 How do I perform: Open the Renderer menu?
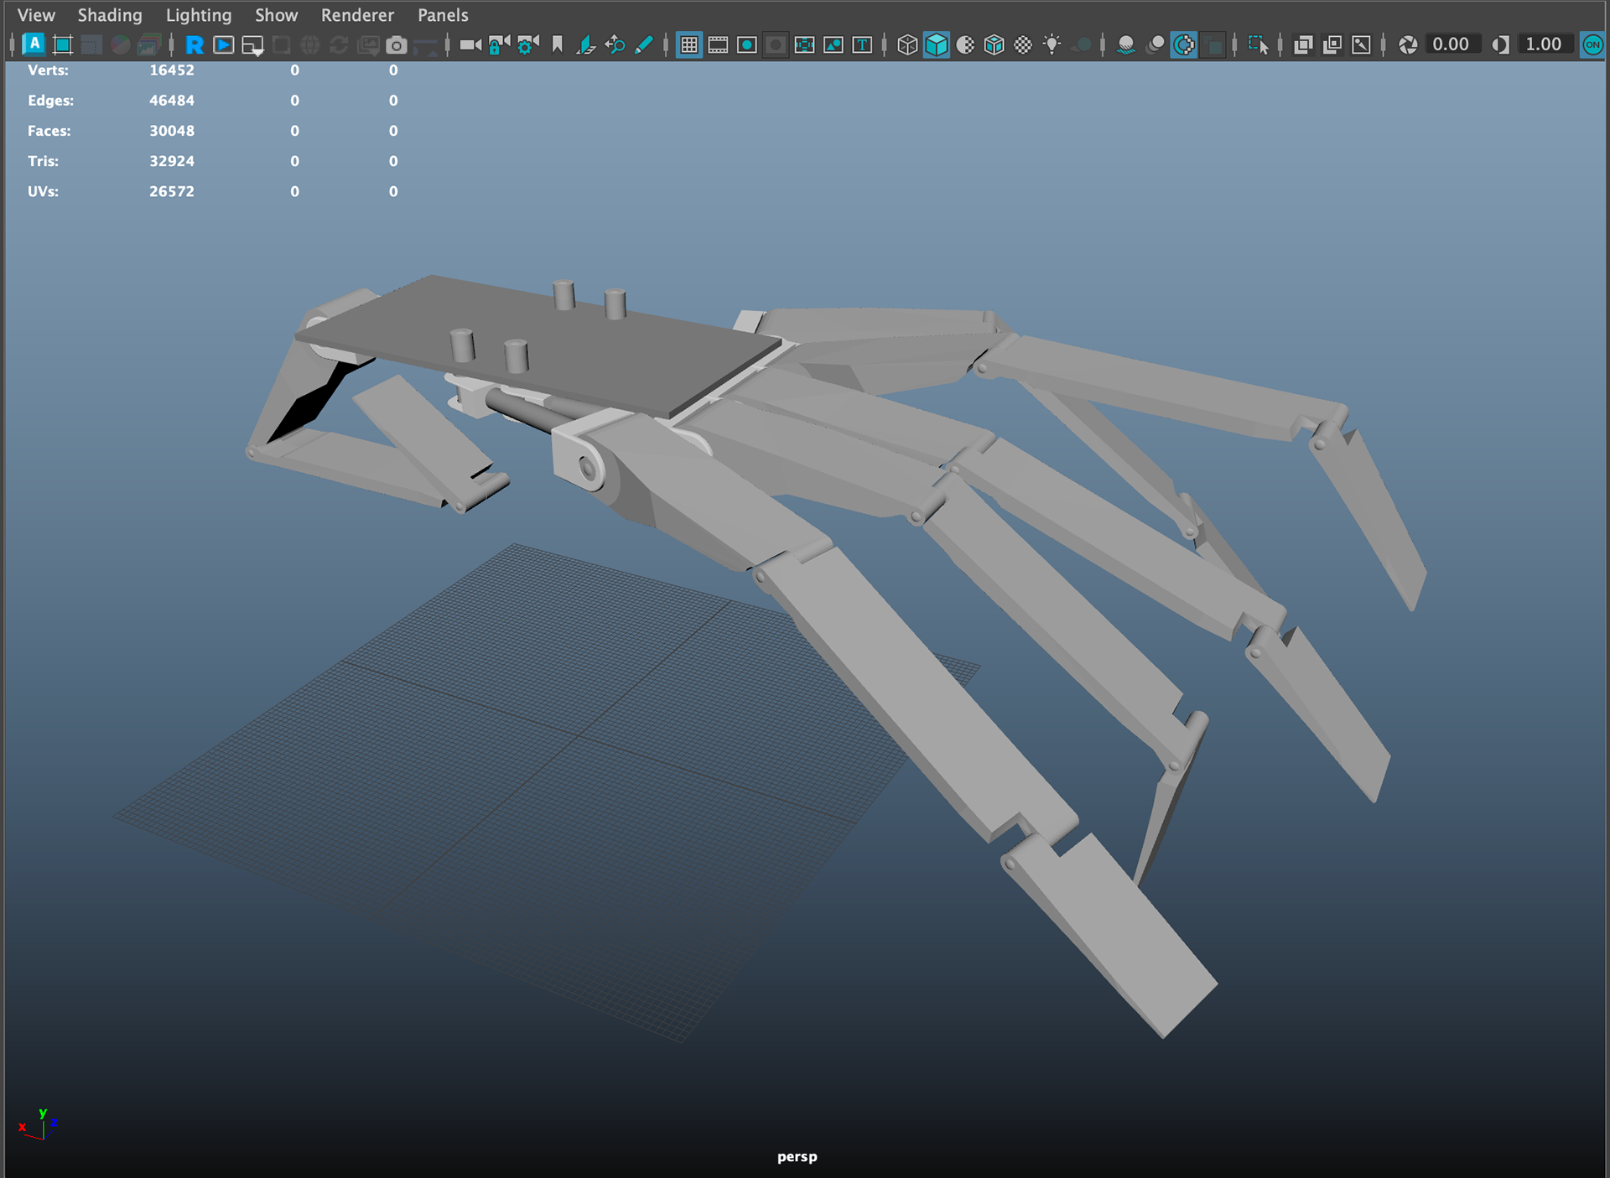point(357,15)
